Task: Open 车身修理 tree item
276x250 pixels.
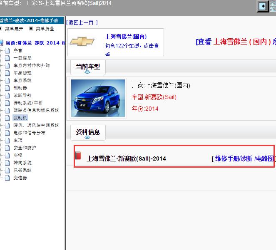Action: point(22,73)
